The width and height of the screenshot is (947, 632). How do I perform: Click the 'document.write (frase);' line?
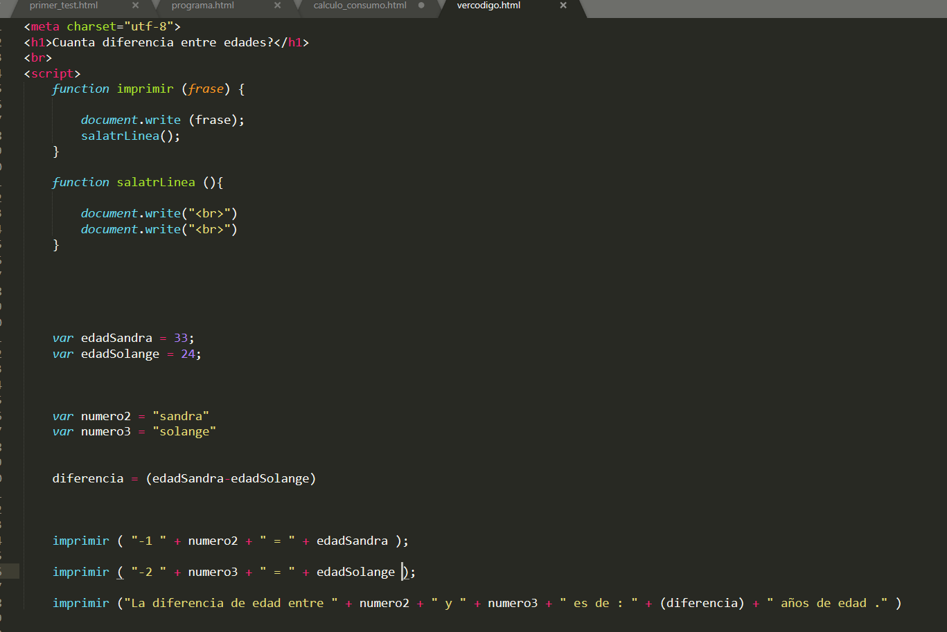[163, 120]
